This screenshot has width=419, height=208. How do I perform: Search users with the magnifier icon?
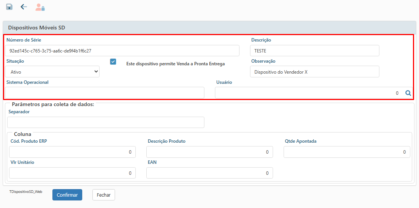408,93
